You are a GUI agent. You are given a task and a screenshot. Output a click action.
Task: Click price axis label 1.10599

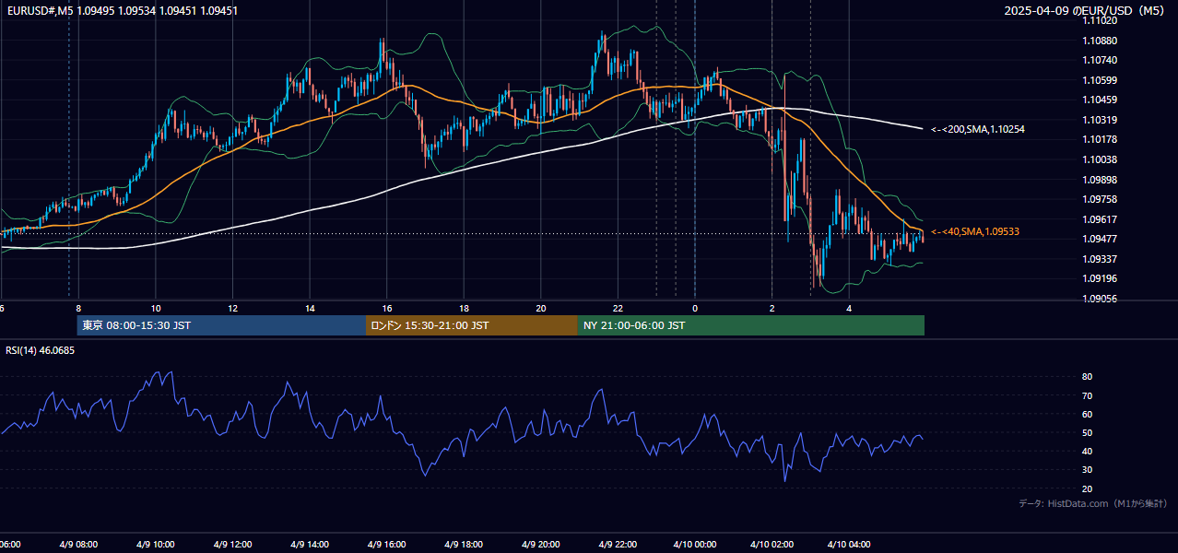pos(1101,80)
